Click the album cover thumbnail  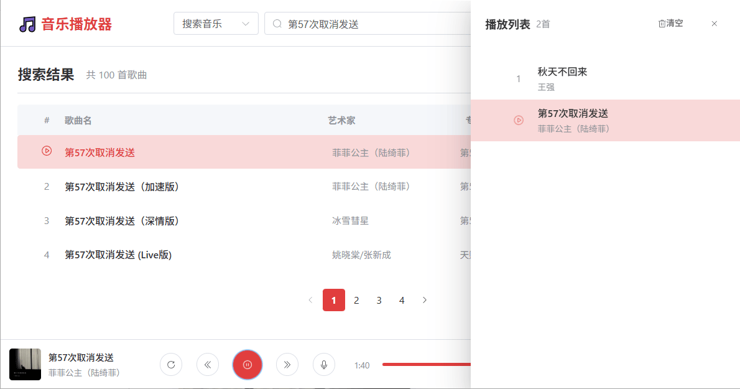[25, 365]
